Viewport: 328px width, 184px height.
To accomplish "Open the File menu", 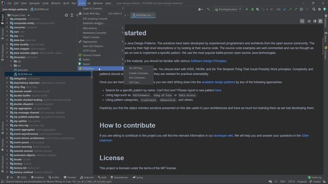I will click(x=9, y=3).
